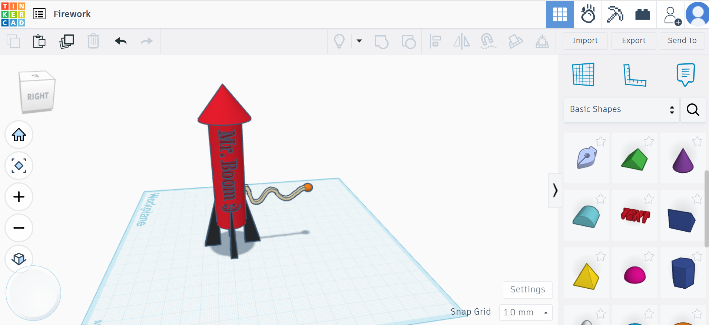Click Fit all in view button
Image resolution: width=709 pixels, height=325 pixels.
(19, 166)
